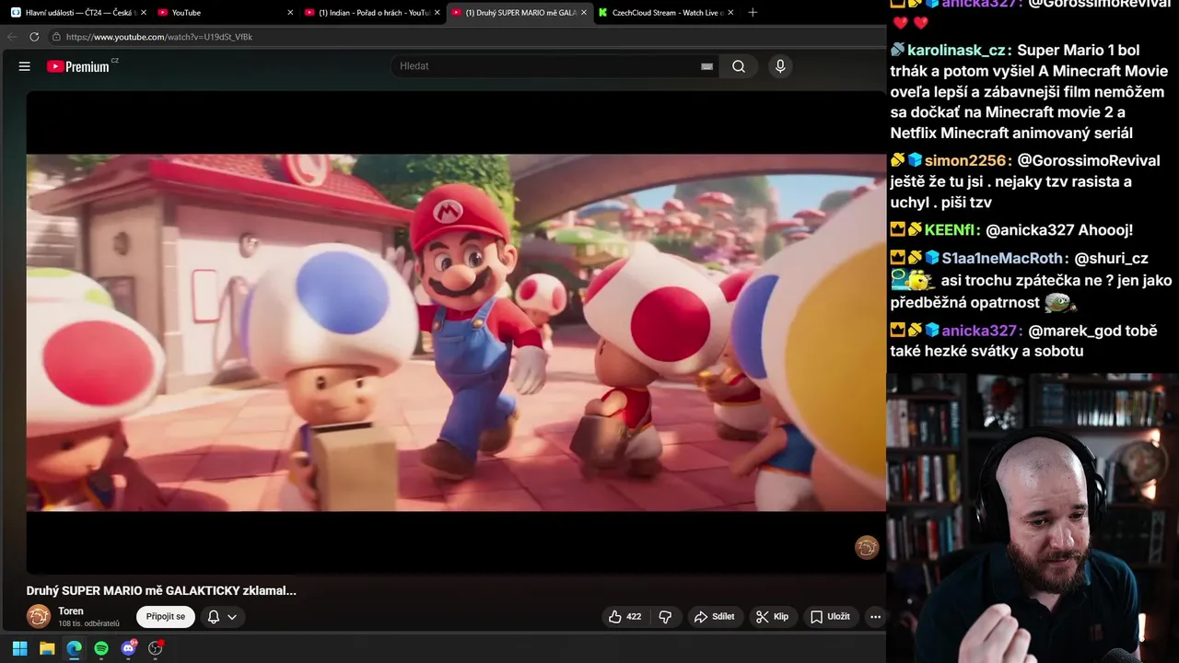Click the Připojit se join button
The height and width of the screenshot is (663, 1179).
click(166, 617)
